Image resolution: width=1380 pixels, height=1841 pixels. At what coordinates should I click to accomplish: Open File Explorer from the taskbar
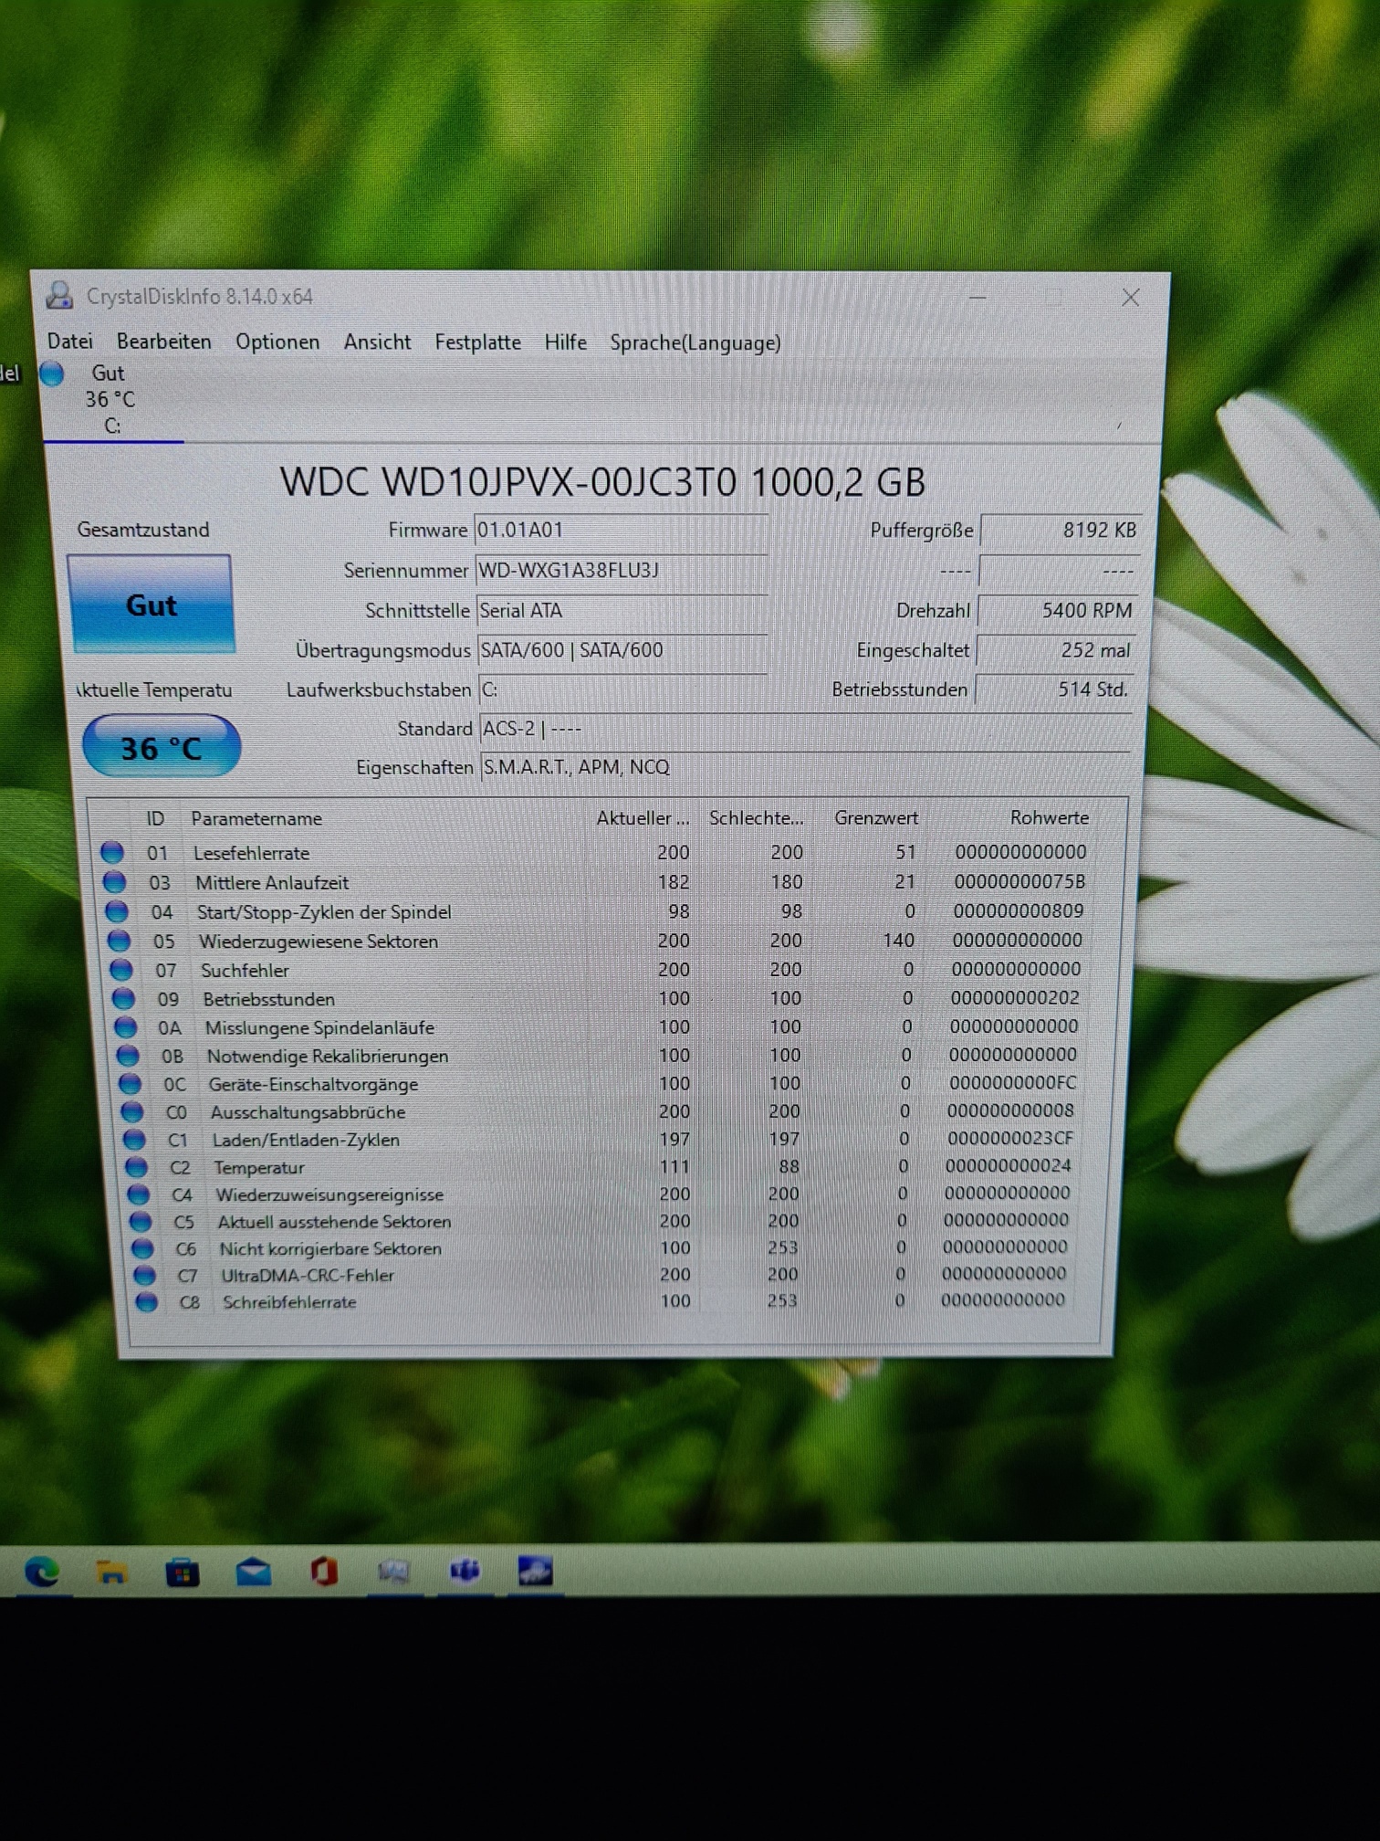tap(111, 1572)
